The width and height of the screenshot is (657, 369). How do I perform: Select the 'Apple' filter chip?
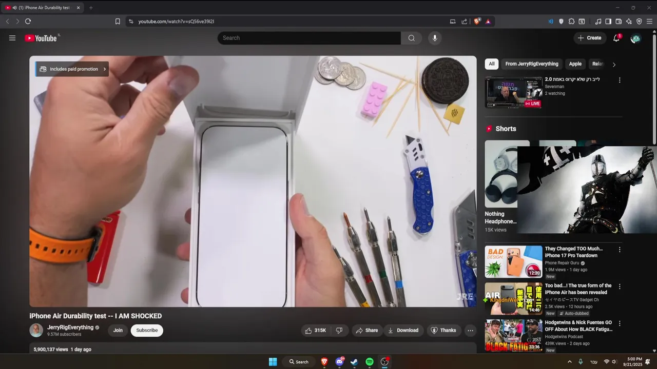click(x=575, y=64)
